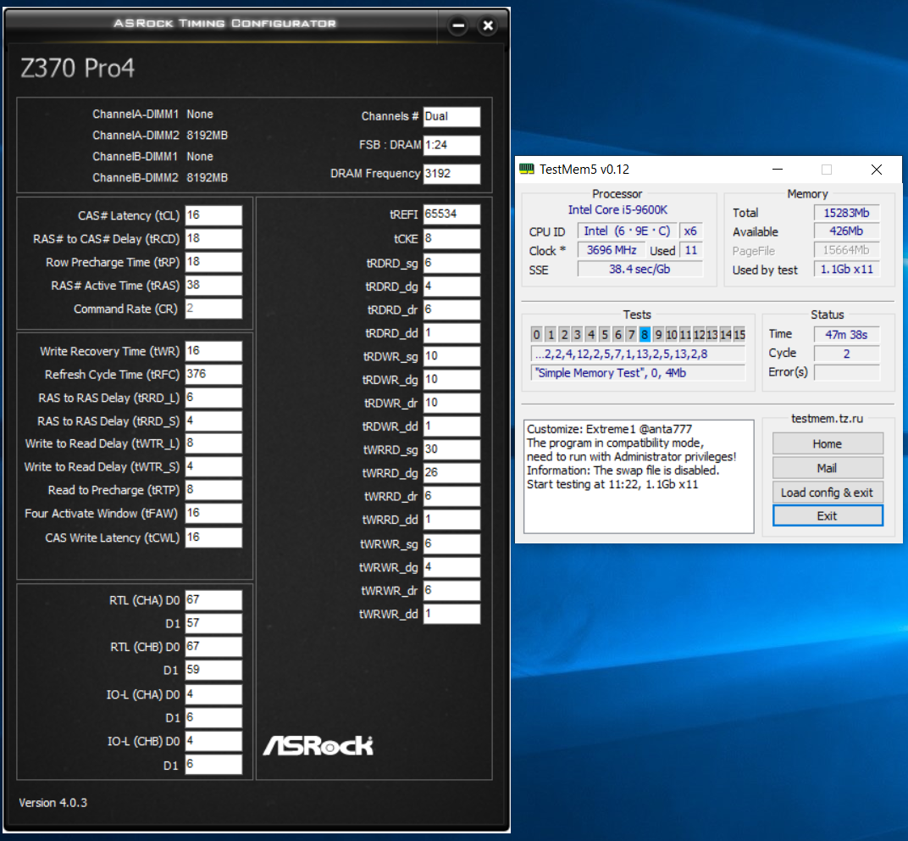Click the tWRWR_dd field
Screen dimensions: 908x841
451,613
